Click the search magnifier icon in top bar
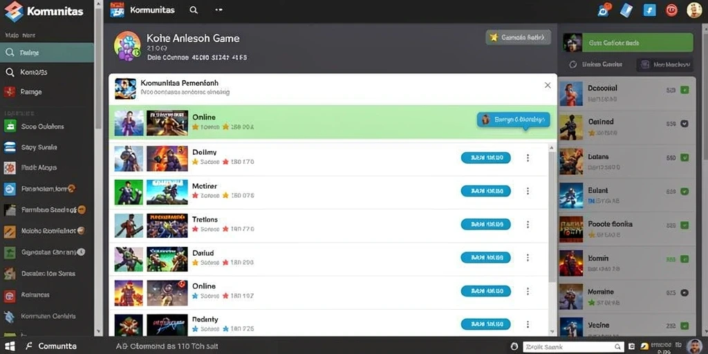The width and height of the screenshot is (708, 354). click(194, 10)
